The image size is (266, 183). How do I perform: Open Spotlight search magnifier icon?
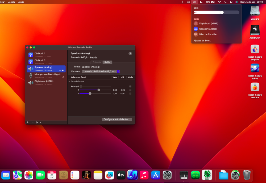coord(225,2)
